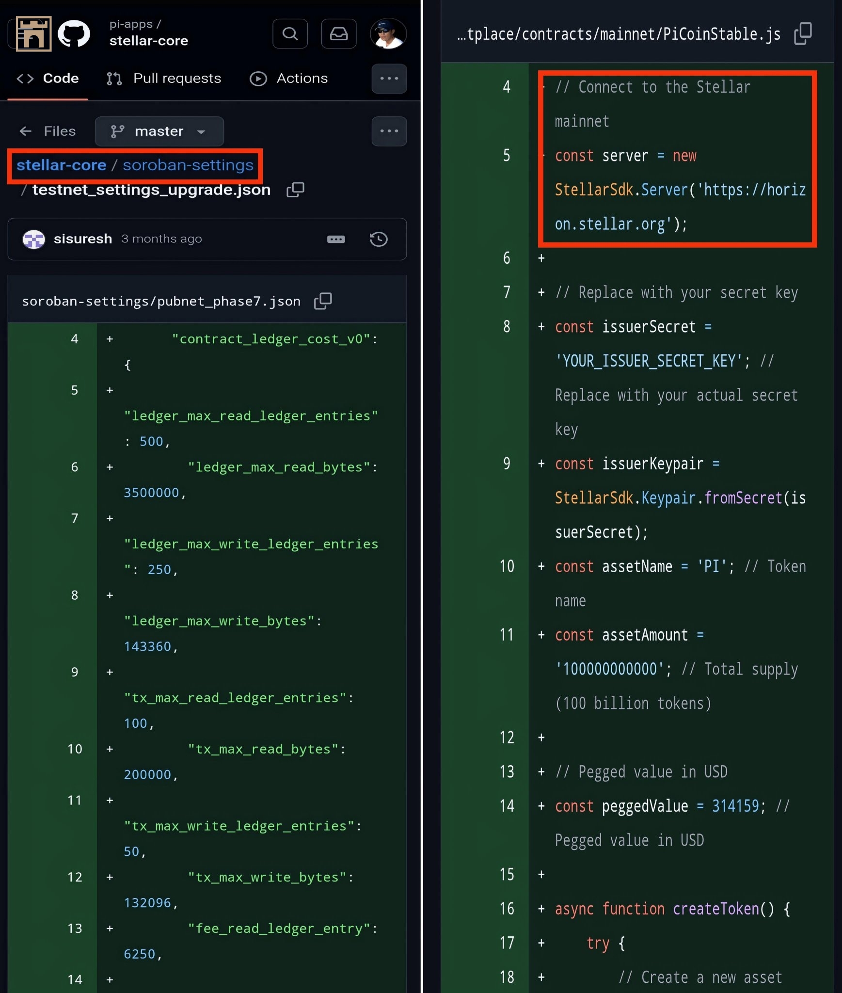Screen dimensions: 842x993
Task: Click sisuresh's avatar image
Action: pos(34,239)
